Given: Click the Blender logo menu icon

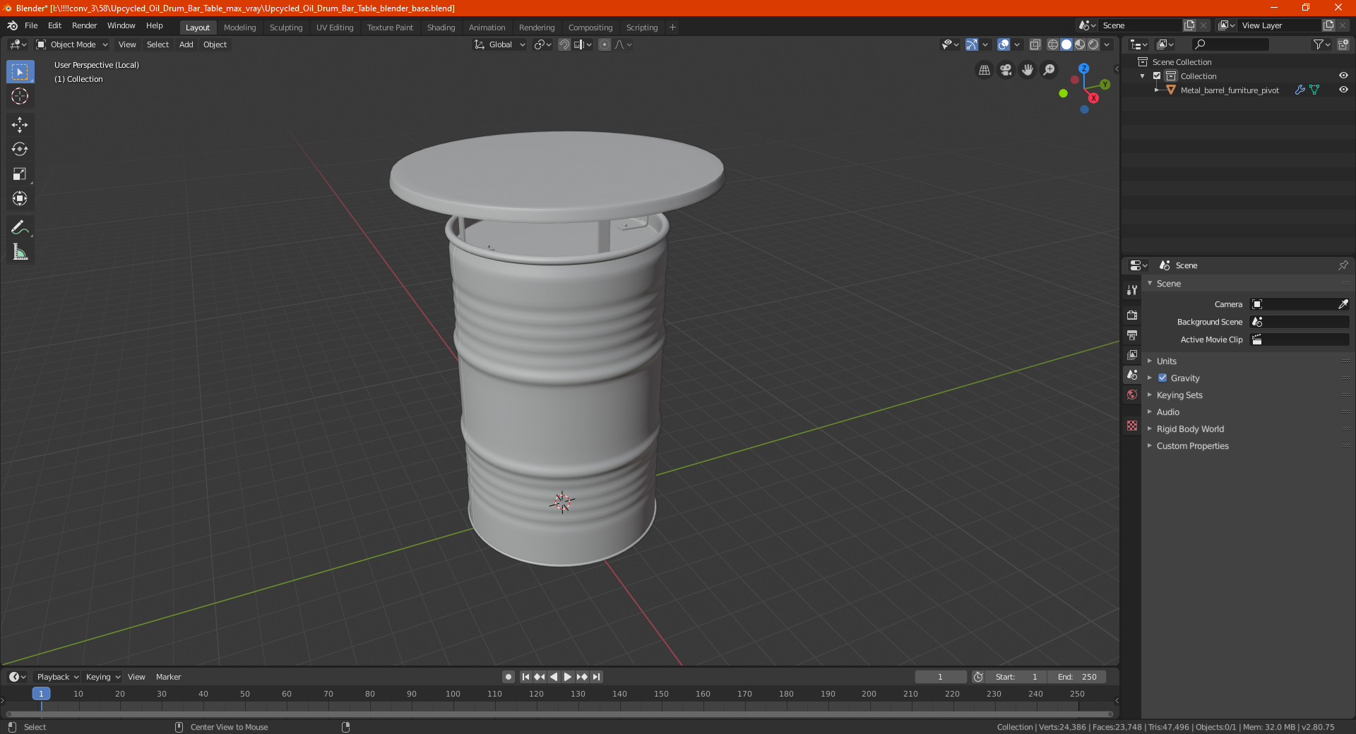Looking at the screenshot, I should pos(12,25).
